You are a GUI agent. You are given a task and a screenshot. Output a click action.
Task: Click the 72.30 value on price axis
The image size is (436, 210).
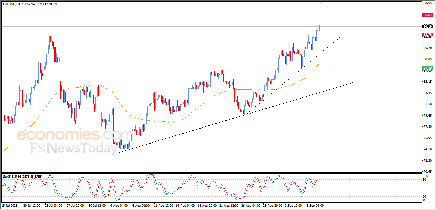tap(427, 161)
